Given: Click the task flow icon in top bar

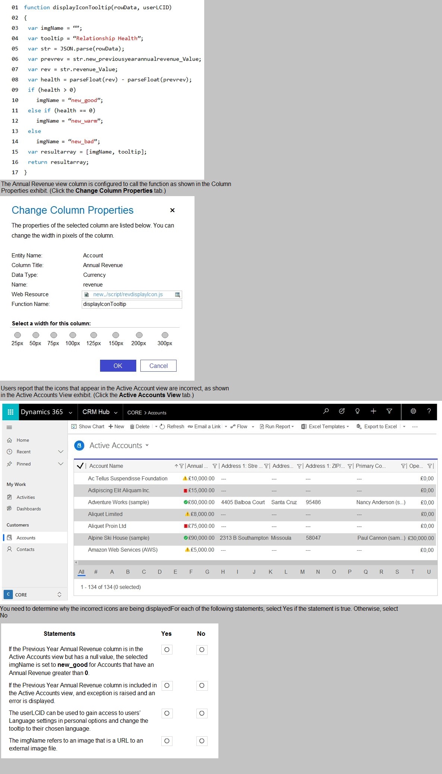Looking at the screenshot, I should coord(342,411).
